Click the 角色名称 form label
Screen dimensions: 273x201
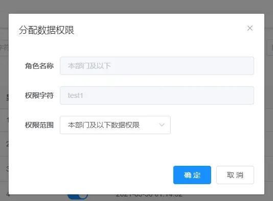coord(39,66)
